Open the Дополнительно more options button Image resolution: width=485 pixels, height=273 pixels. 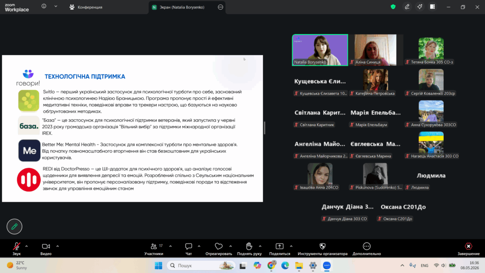[367, 249]
